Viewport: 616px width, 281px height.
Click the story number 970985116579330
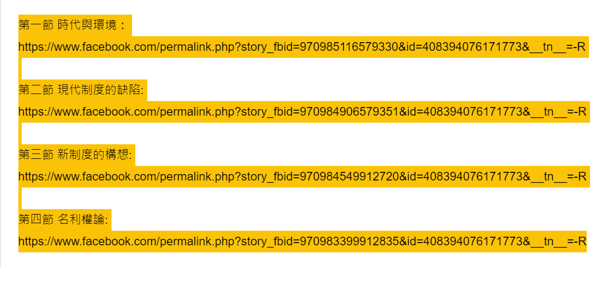(349, 47)
